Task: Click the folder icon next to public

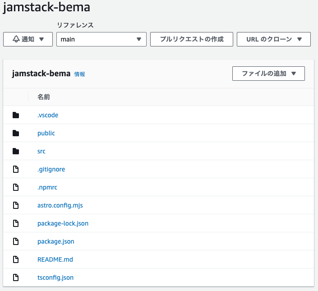Action: [16, 133]
